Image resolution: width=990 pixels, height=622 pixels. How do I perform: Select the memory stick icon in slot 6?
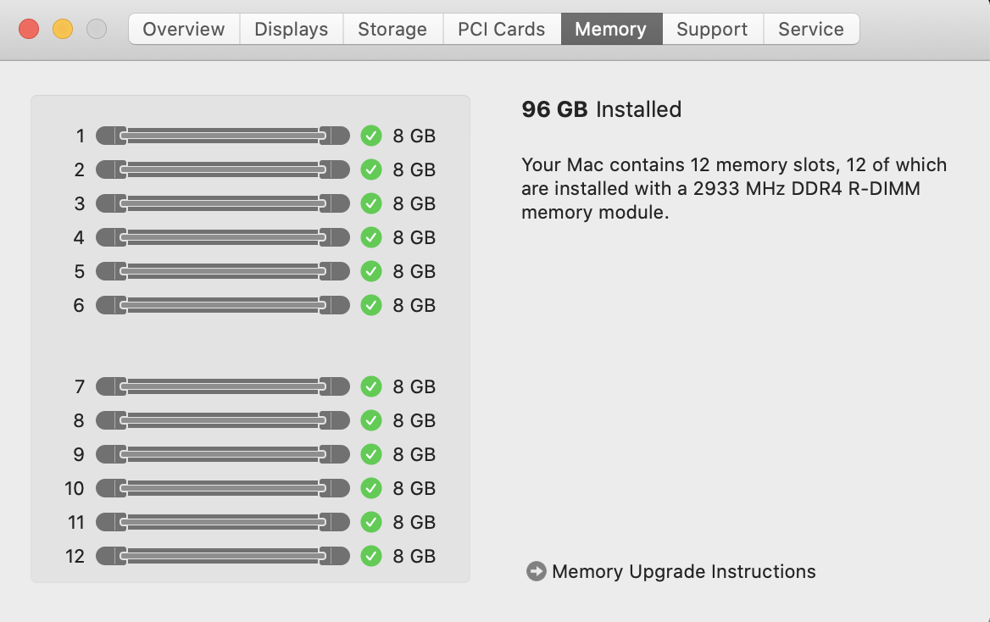(223, 305)
